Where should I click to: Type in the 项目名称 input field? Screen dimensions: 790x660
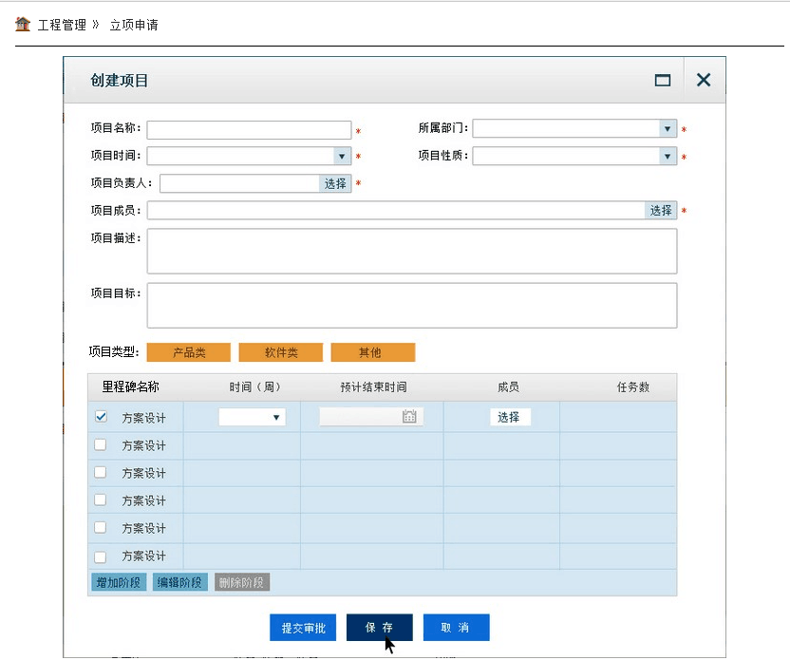(x=249, y=130)
